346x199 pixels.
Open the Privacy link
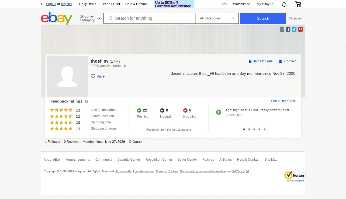click(x=161, y=171)
